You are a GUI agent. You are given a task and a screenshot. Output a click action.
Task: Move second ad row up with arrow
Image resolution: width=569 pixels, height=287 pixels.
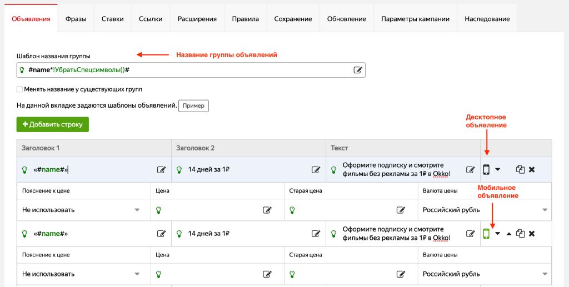(509, 234)
